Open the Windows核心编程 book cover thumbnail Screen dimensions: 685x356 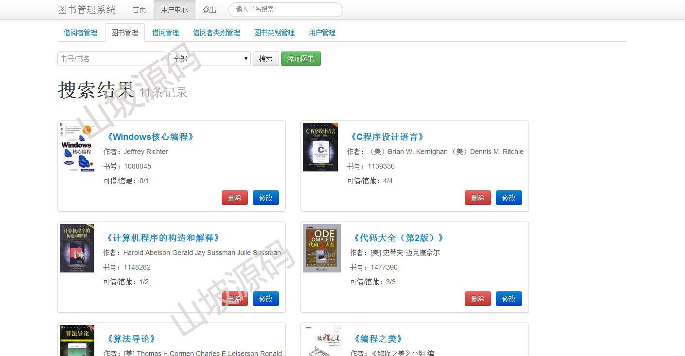(x=77, y=147)
